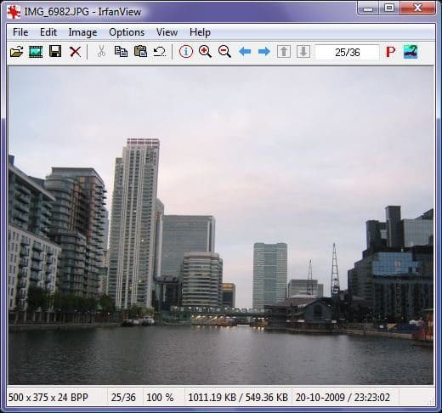Click the grey down arrow page button
This screenshot has height=413, width=442.
pos(303,52)
